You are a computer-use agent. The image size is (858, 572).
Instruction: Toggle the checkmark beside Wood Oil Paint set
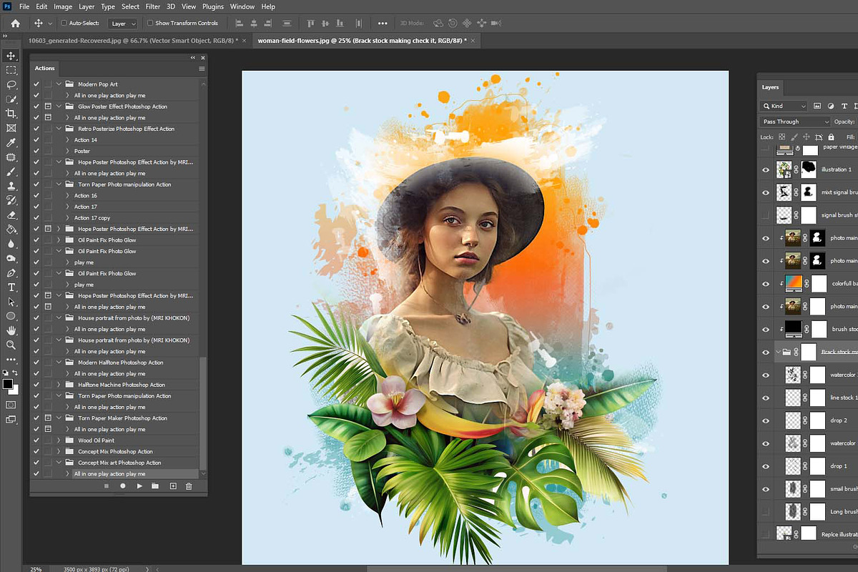[36, 440]
